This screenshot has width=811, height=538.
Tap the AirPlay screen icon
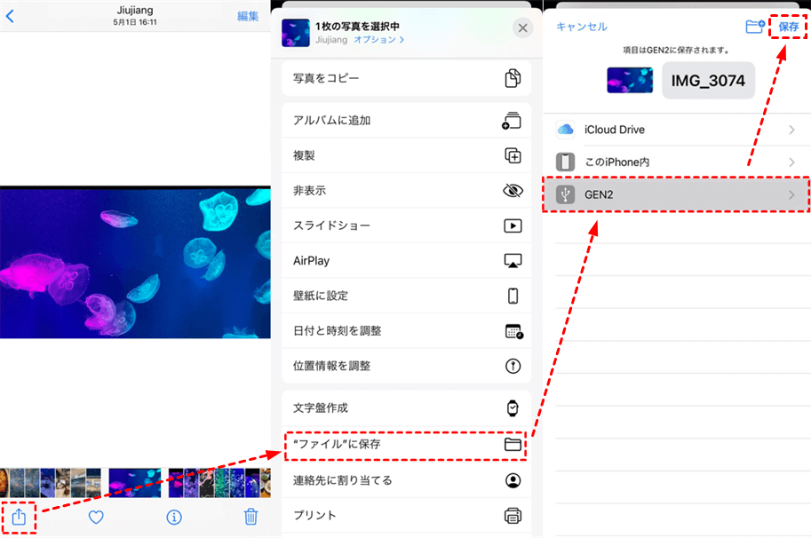[513, 261]
